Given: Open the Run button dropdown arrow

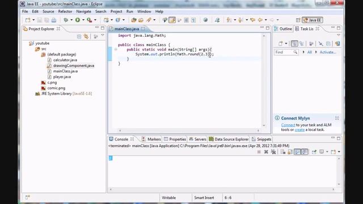Looking at the screenshot, I should click(83, 20).
